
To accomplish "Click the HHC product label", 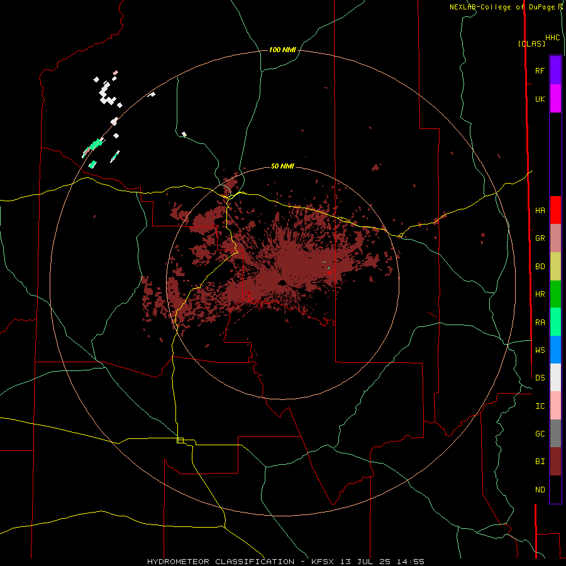I will pos(552,38).
